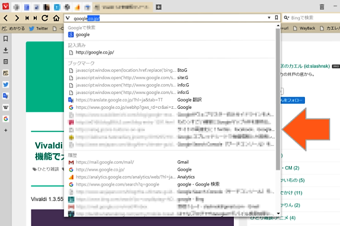Viewport: 340px width, 226px height.
Task: Open the Google Translate web panel
Action: (6, 96)
